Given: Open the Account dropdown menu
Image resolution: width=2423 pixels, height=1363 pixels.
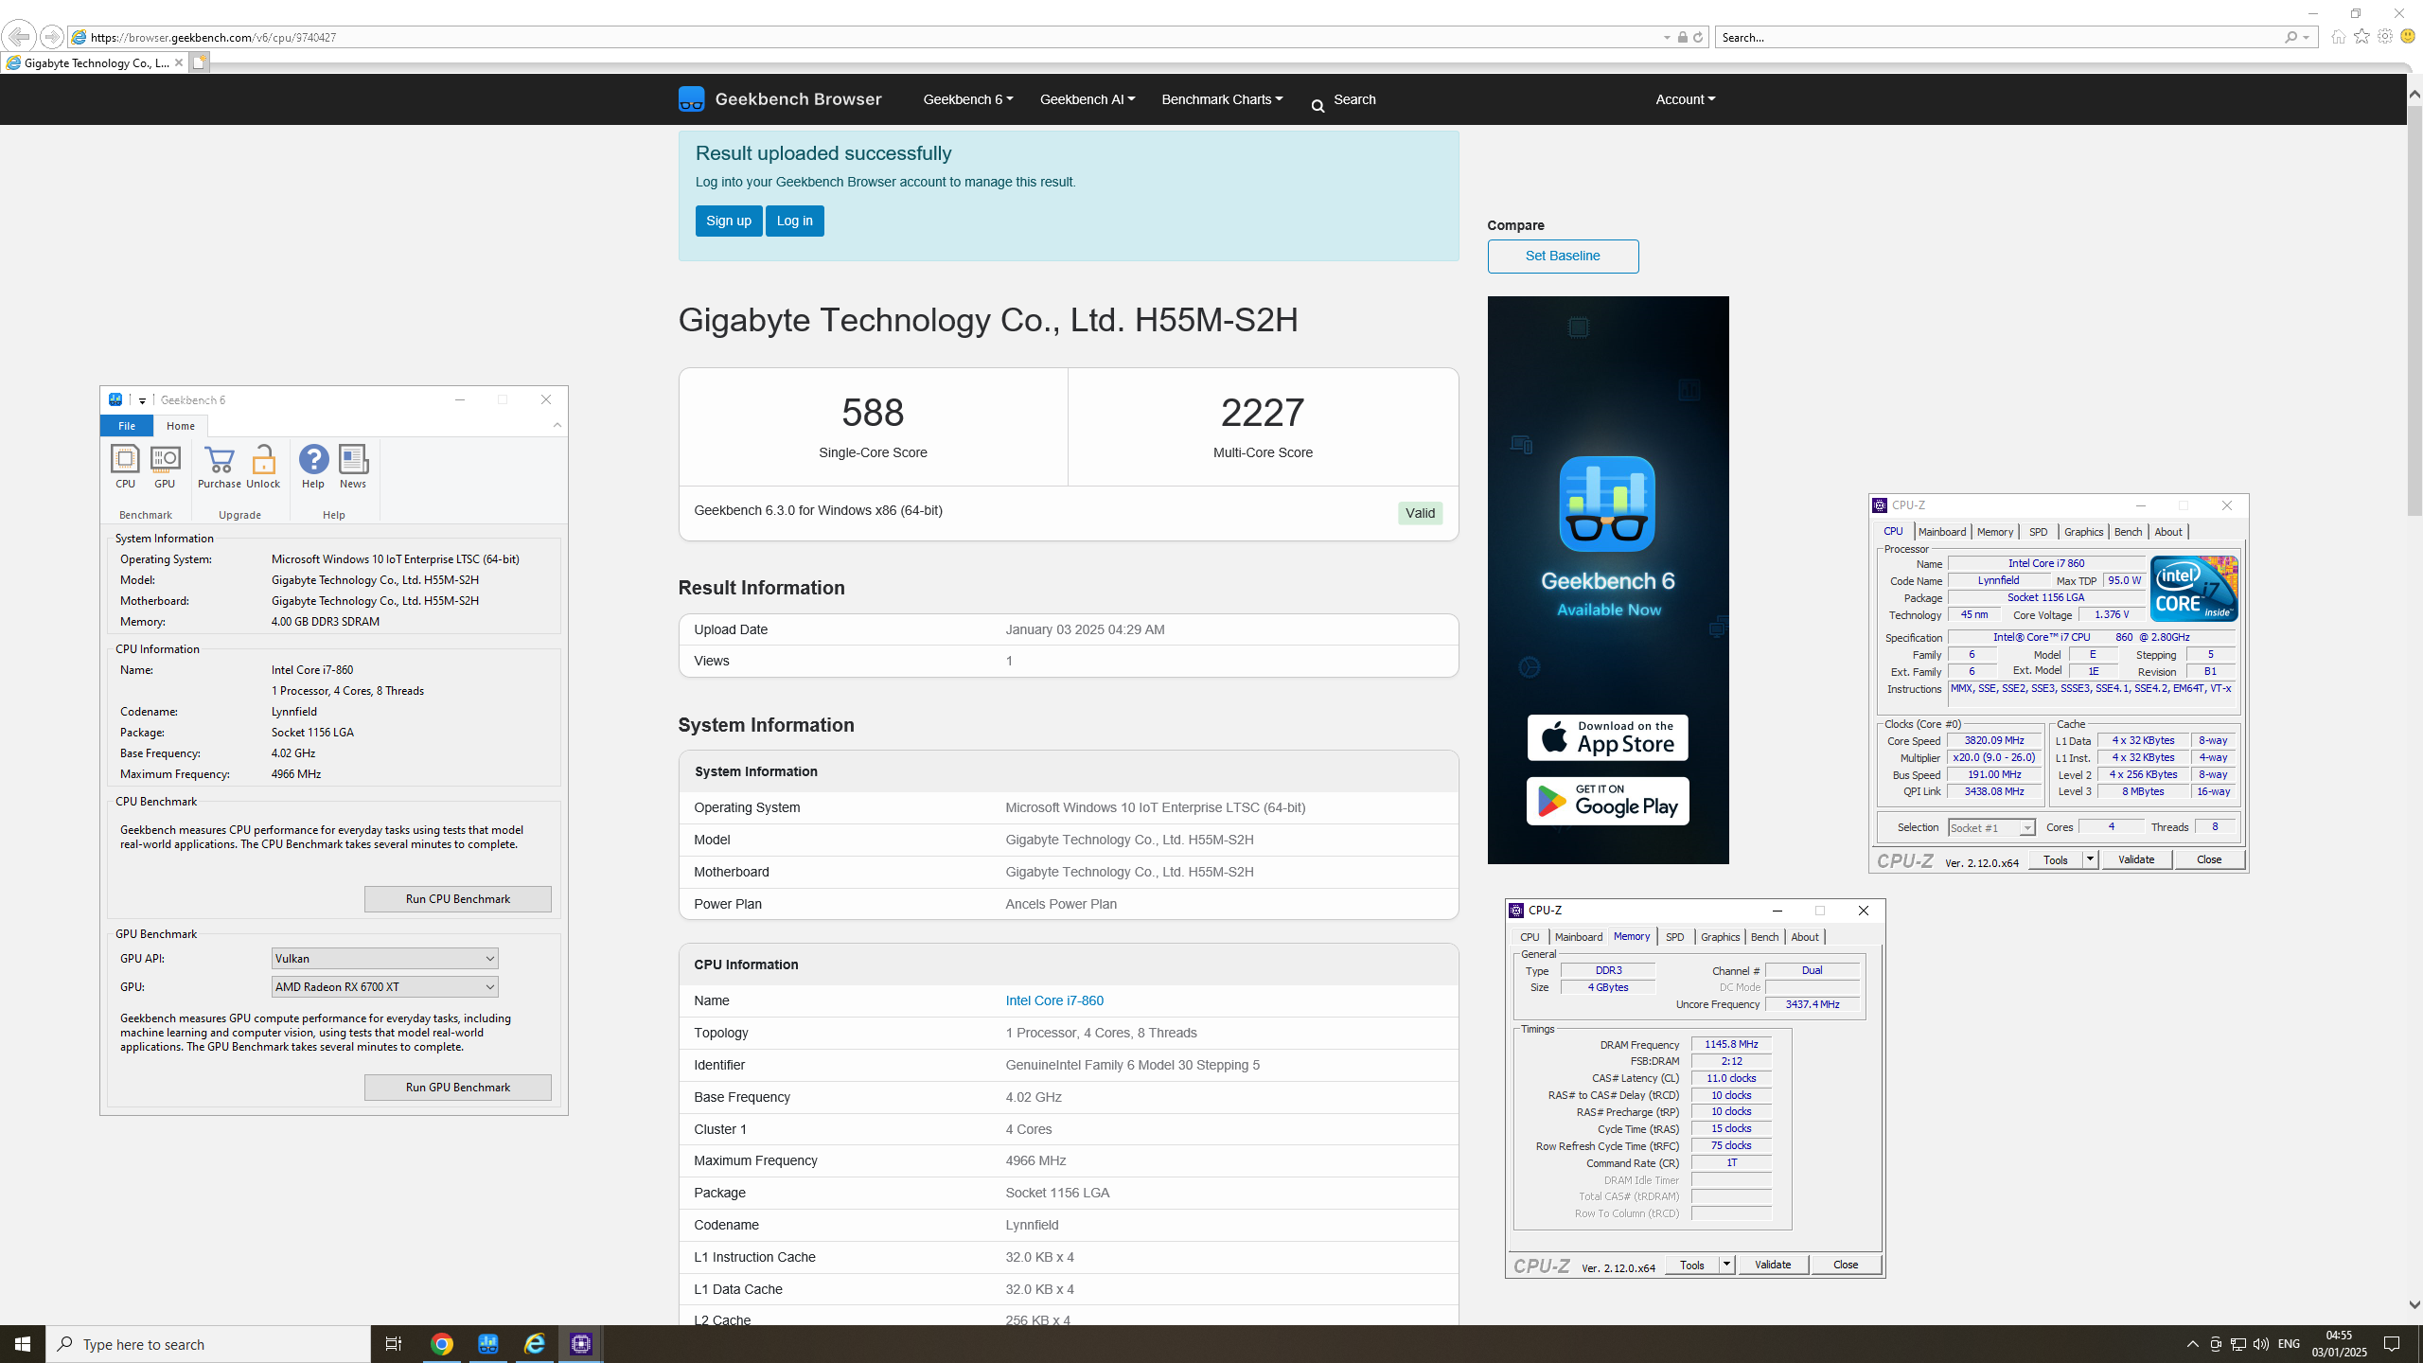Looking at the screenshot, I should (1686, 99).
